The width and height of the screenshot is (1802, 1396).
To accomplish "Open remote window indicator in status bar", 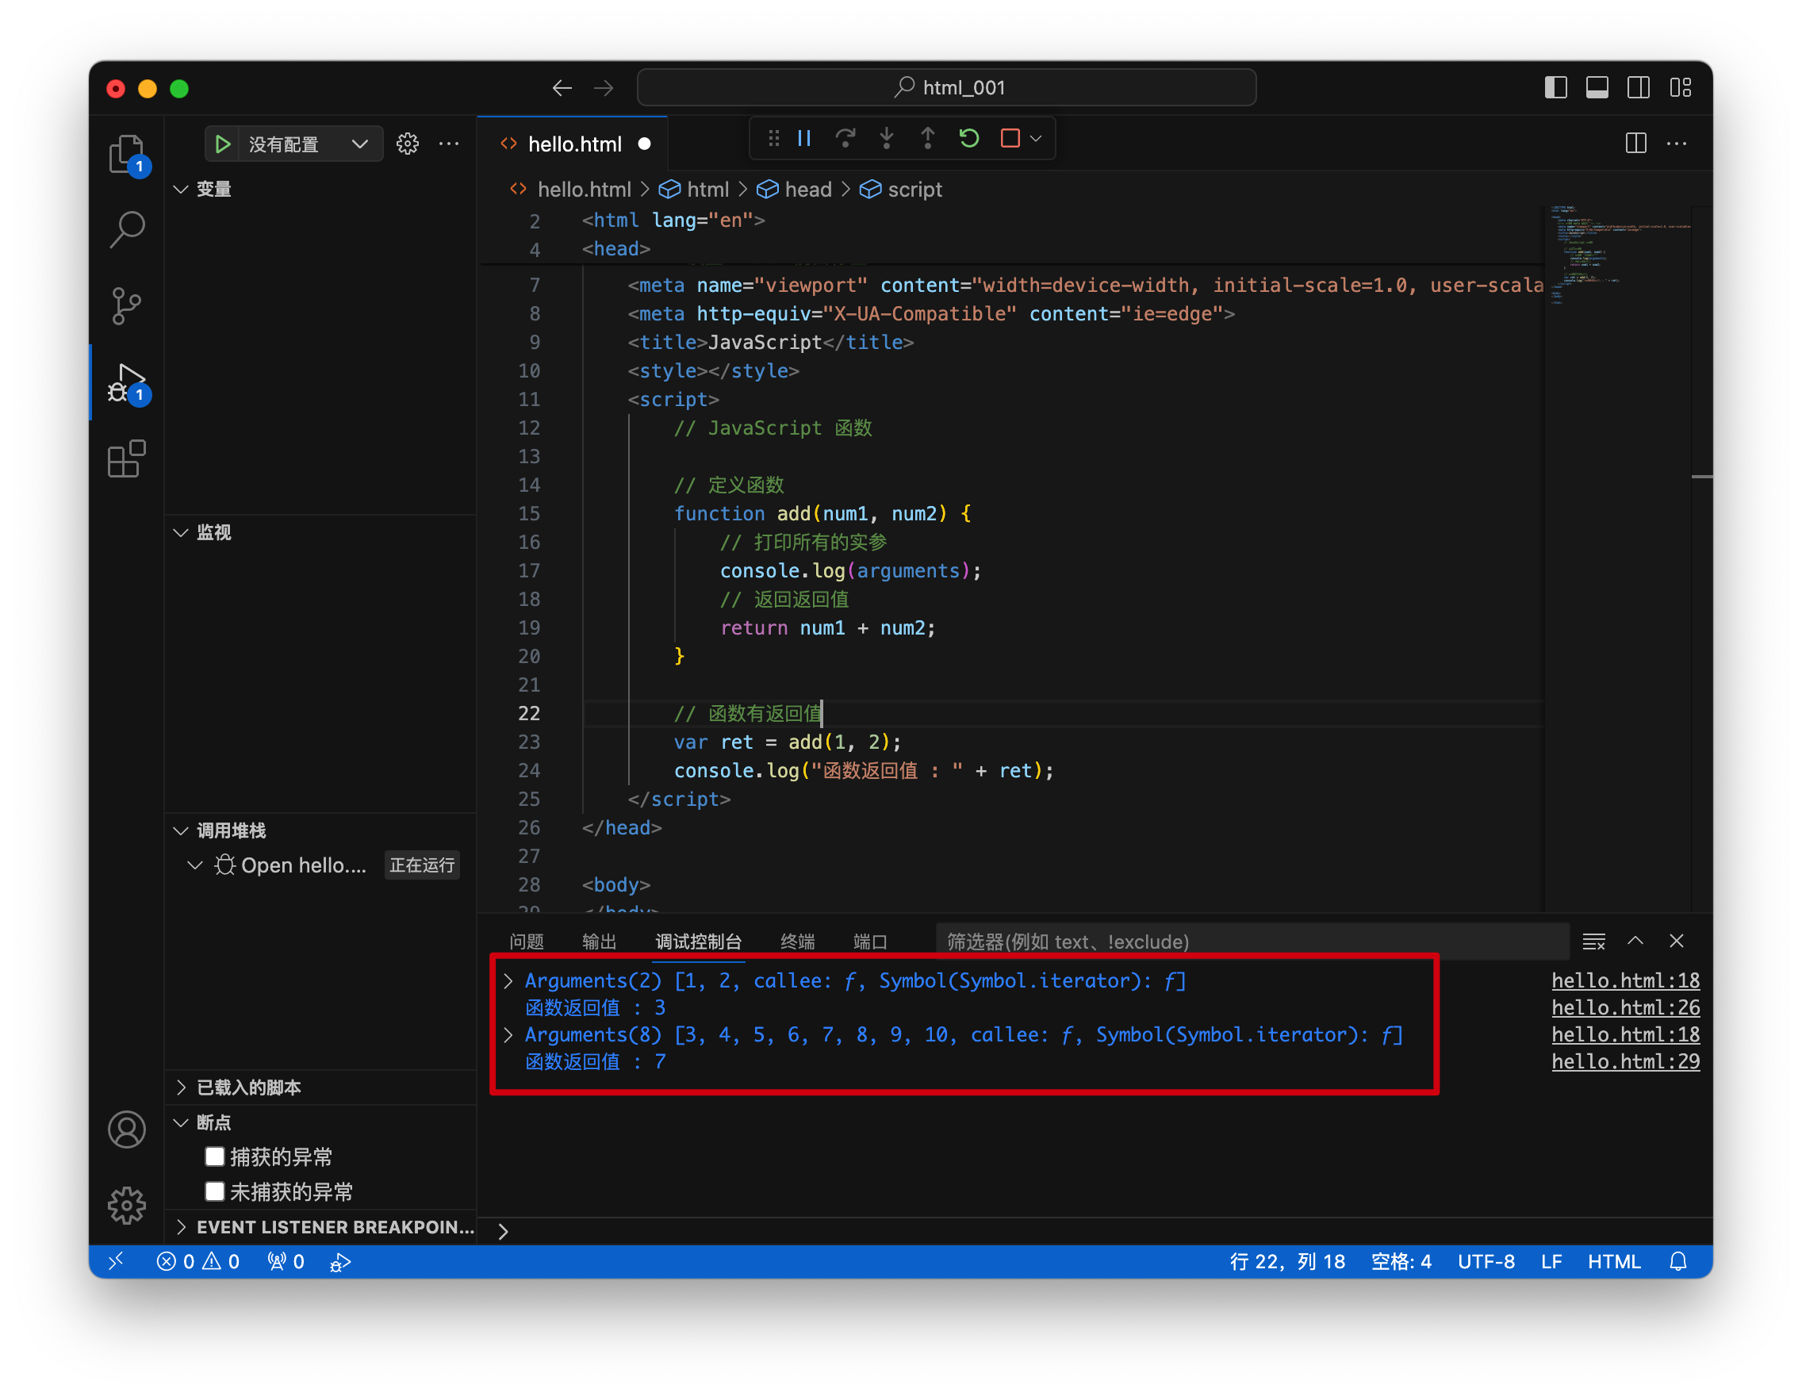I will point(117,1261).
